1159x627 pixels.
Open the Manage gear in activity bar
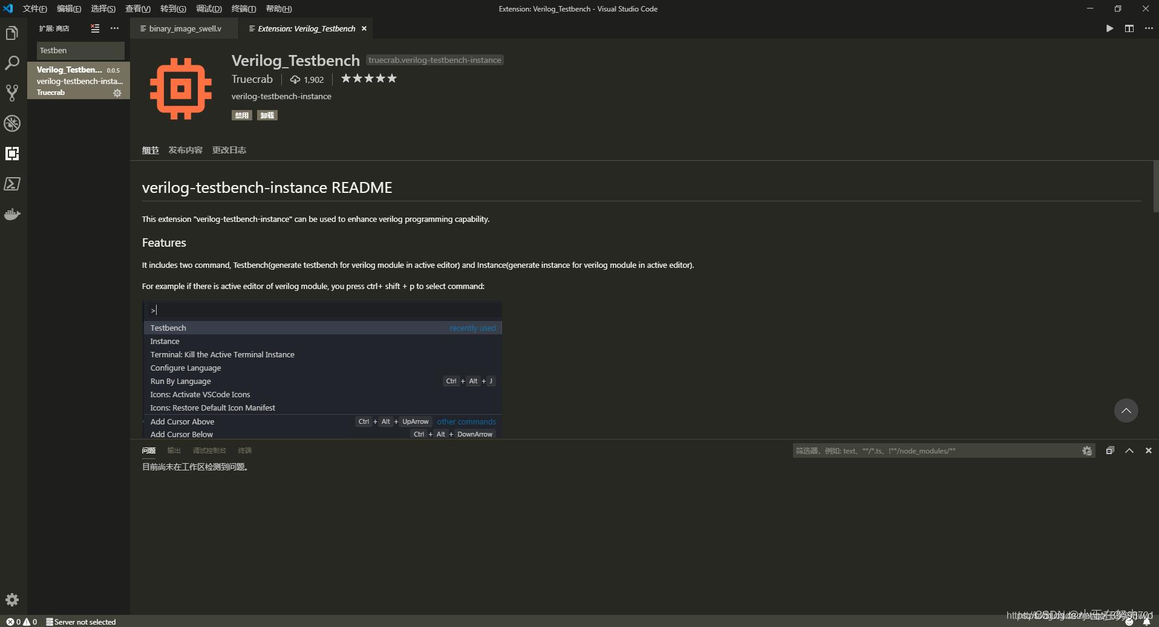12,600
